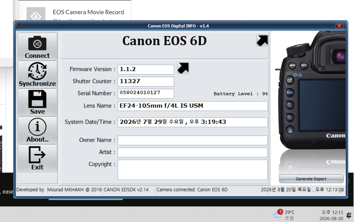This screenshot has height=222, width=354.
Task: Generate Report for the connected camera
Action: point(311,179)
